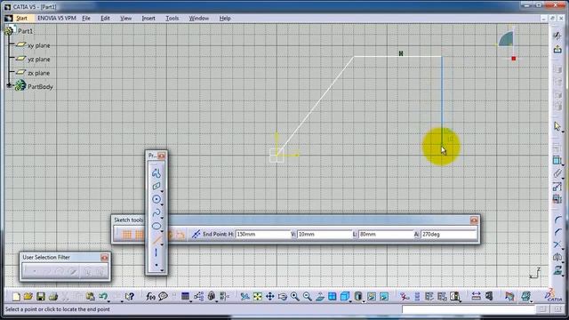Click the Print icon
Viewport: 569px width, 320px height.
[x=53, y=296]
